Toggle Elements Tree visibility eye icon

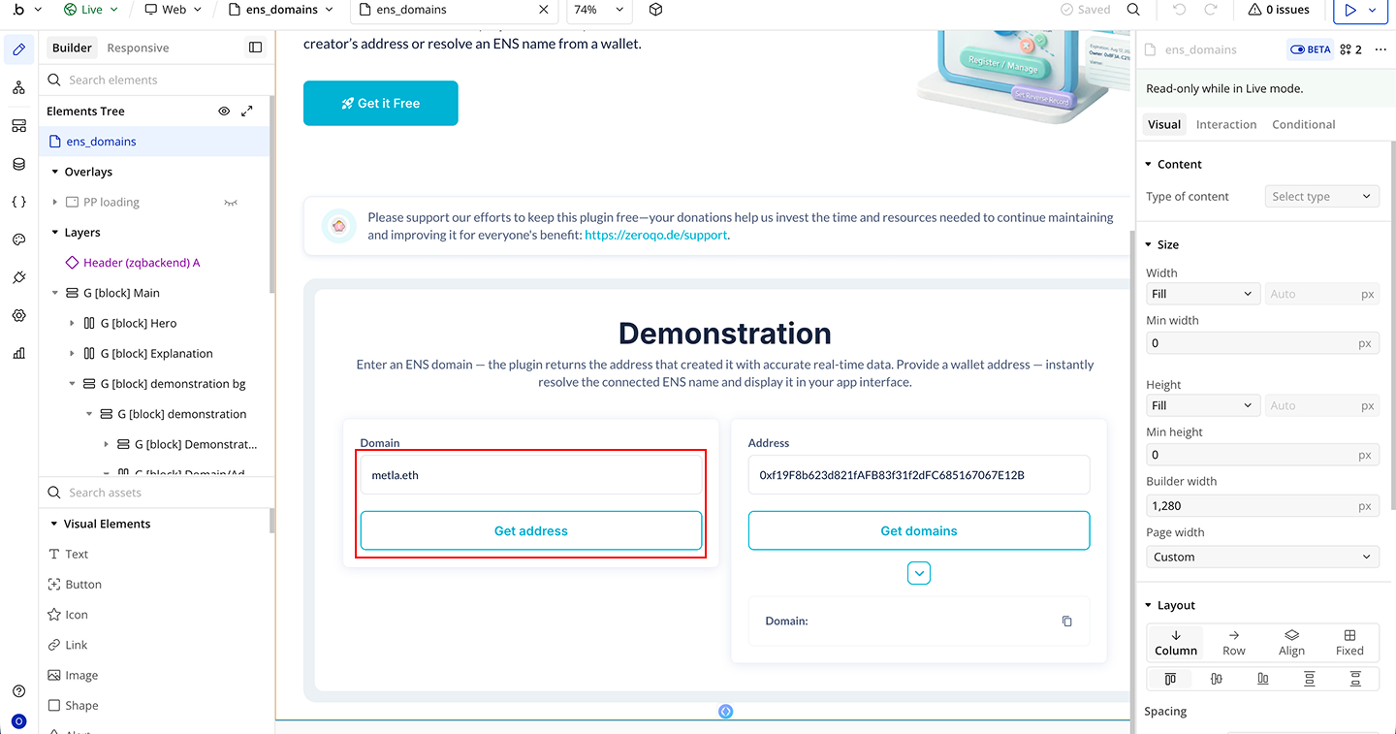[x=224, y=112]
